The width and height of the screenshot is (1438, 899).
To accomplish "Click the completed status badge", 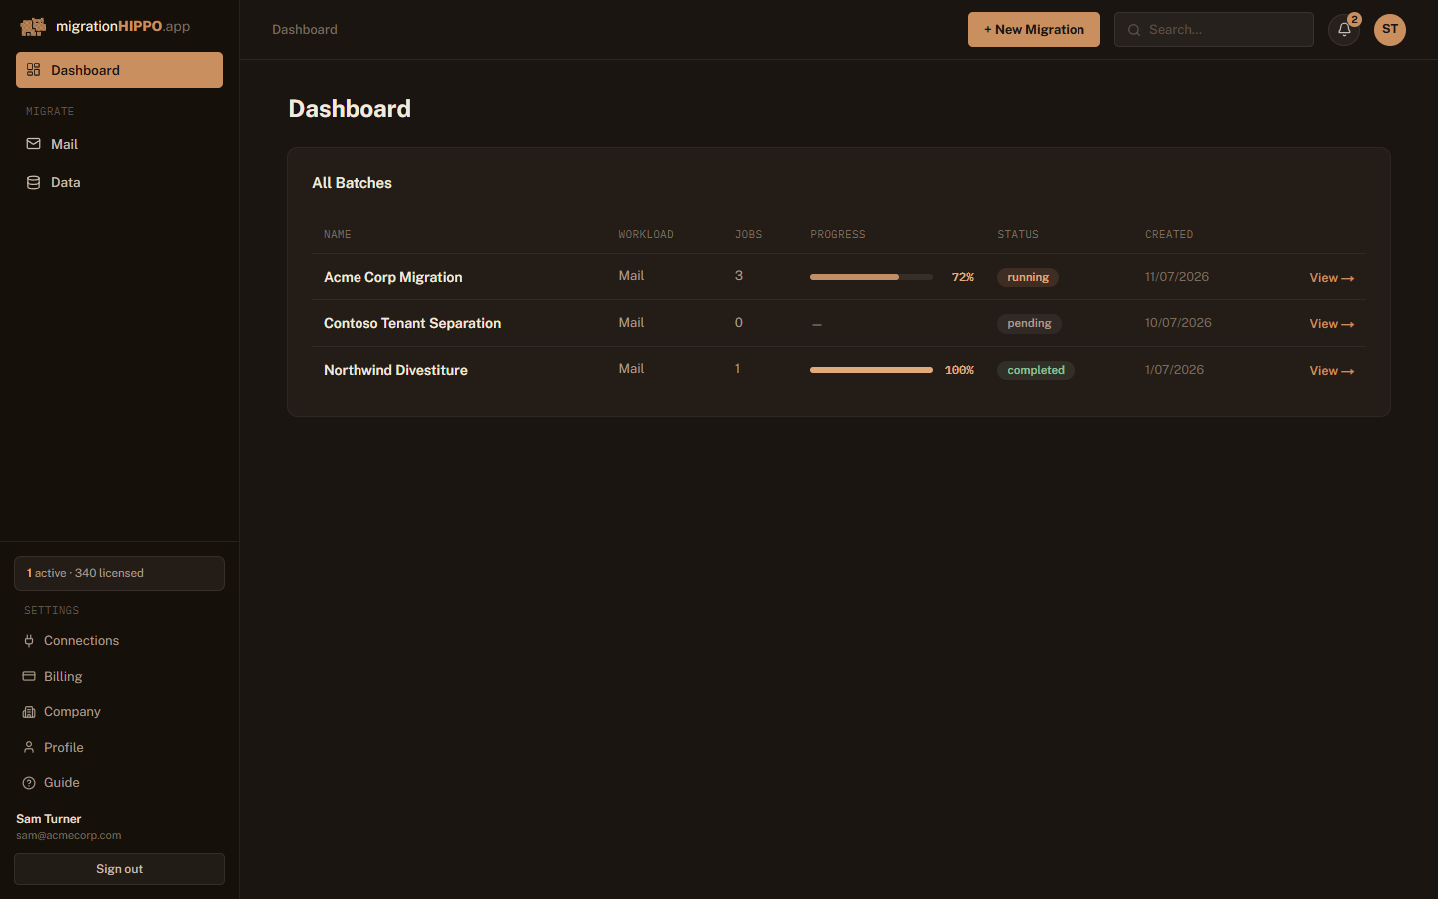I will 1036,370.
